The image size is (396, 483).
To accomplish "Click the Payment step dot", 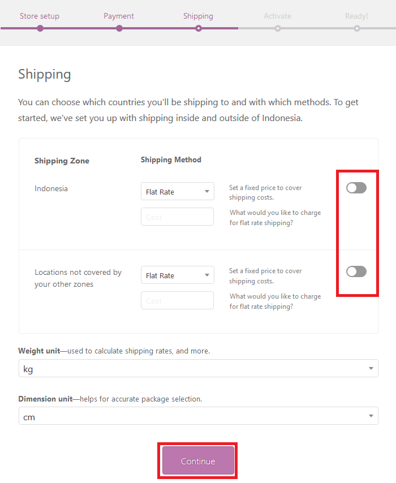I will pos(119,28).
